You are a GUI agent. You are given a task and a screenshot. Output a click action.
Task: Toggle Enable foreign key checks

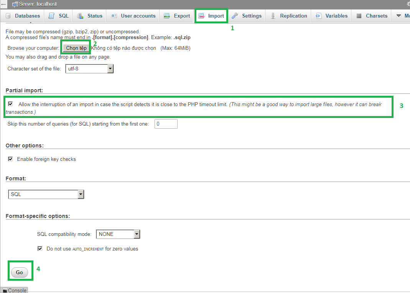pyautogui.click(x=10, y=159)
